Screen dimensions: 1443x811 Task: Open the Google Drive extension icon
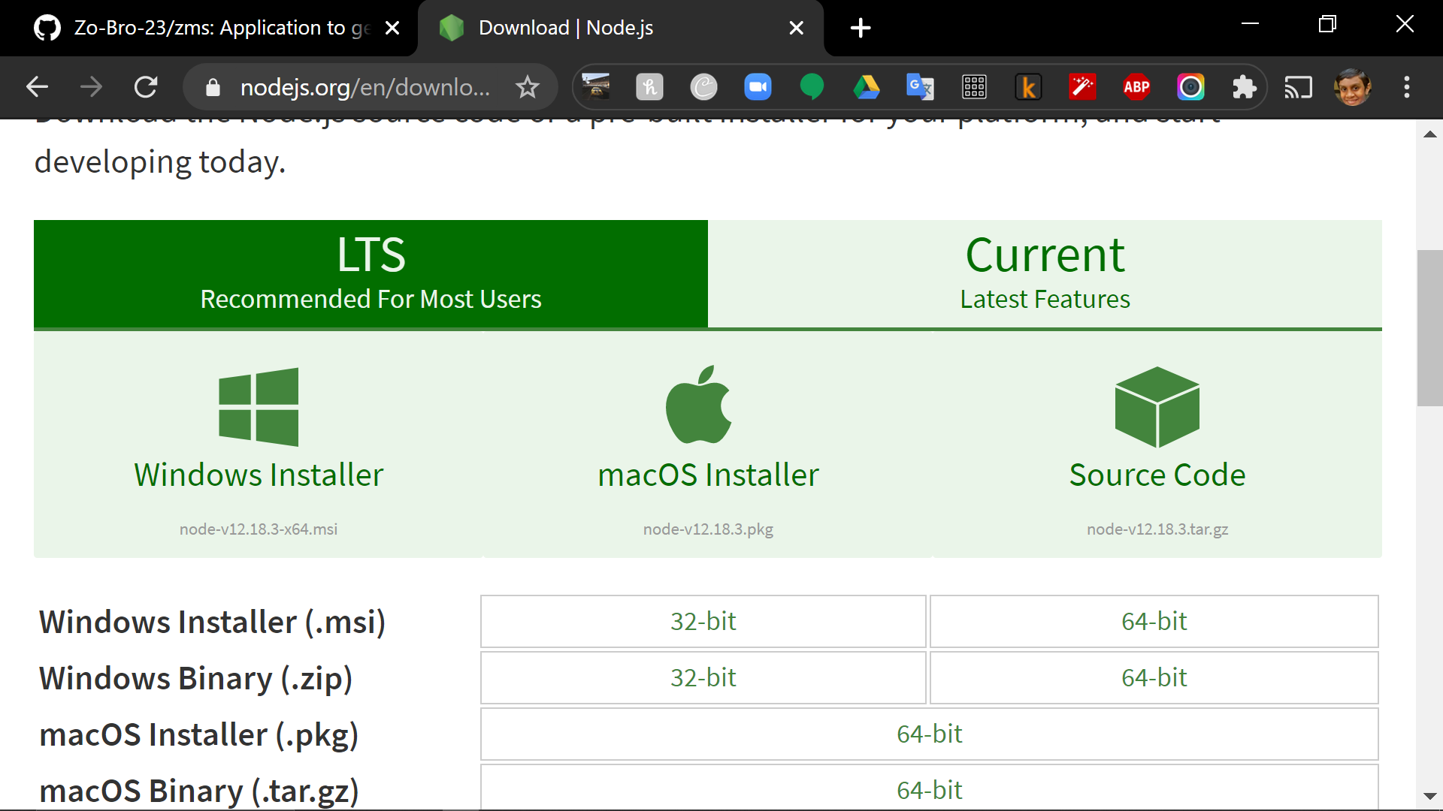[x=866, y=87]
